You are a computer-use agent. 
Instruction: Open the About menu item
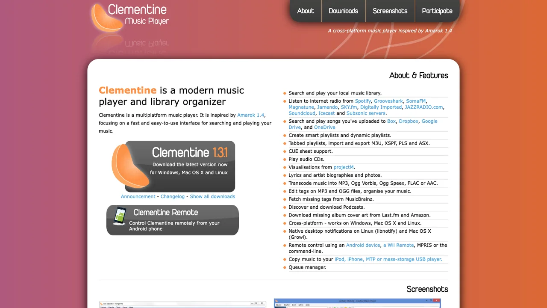pos(306,11)
